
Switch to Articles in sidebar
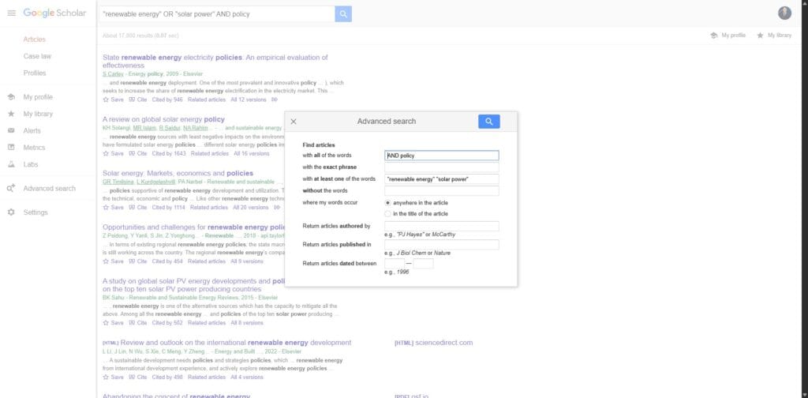[x=35, y=39]
